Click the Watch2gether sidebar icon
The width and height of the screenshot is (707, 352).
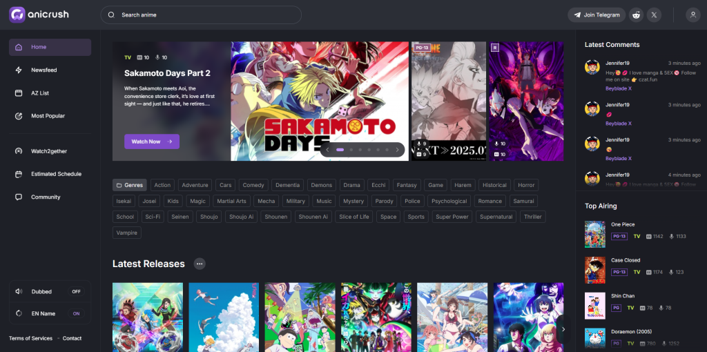click(x=19, y=151)
